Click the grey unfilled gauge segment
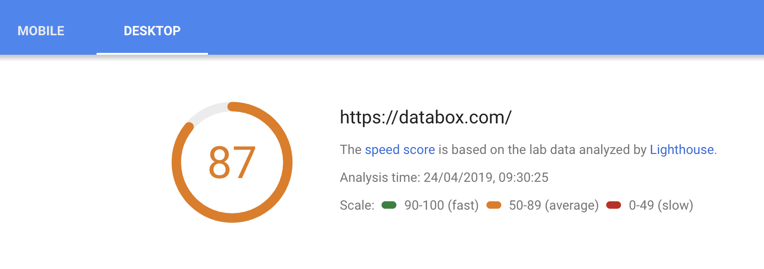The height and width of the screenshot is (269, 764). click(x=207, y=110)
